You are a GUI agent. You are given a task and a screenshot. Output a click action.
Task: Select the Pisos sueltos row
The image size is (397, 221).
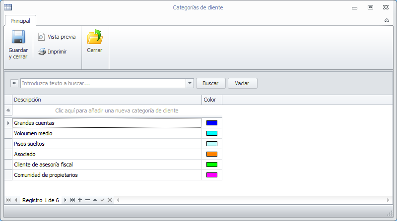coord(107,144)
